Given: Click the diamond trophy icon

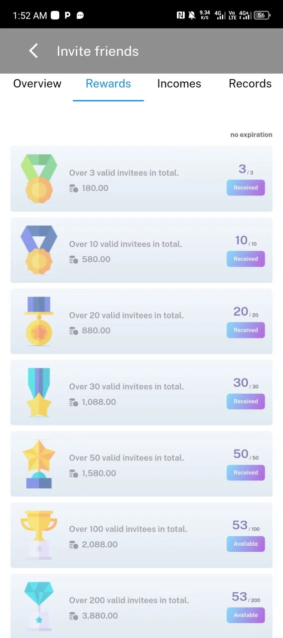Looking at the screenshot, I should click(39, 606).
